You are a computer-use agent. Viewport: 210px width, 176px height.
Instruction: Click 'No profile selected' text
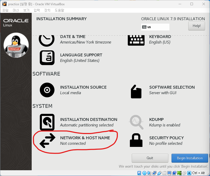tap(166, 143)
